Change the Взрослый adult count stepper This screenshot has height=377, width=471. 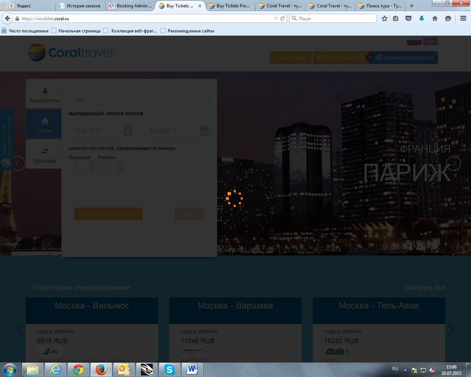92,168
